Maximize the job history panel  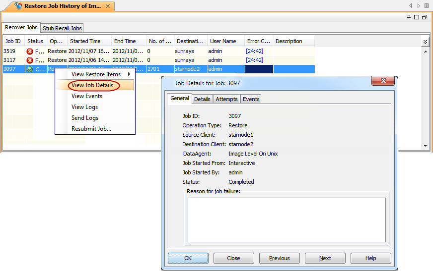click(x=417, y=17)
